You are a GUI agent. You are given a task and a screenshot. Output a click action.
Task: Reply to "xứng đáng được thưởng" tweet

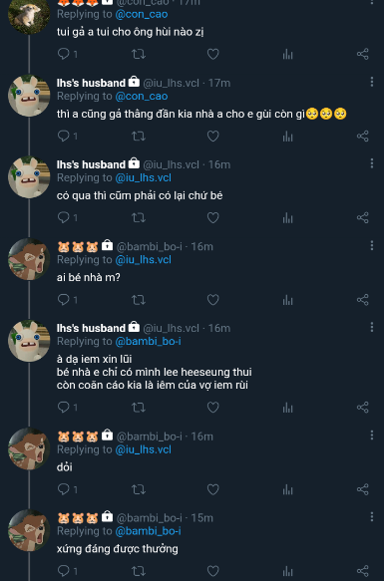pyautogui.click(x=64, y=571)
